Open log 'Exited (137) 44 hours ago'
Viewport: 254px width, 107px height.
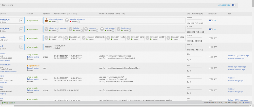click(x=239, y=56)
